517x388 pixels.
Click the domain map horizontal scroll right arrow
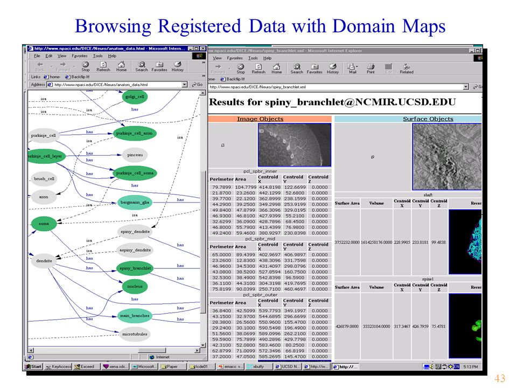tap(198, 350)
